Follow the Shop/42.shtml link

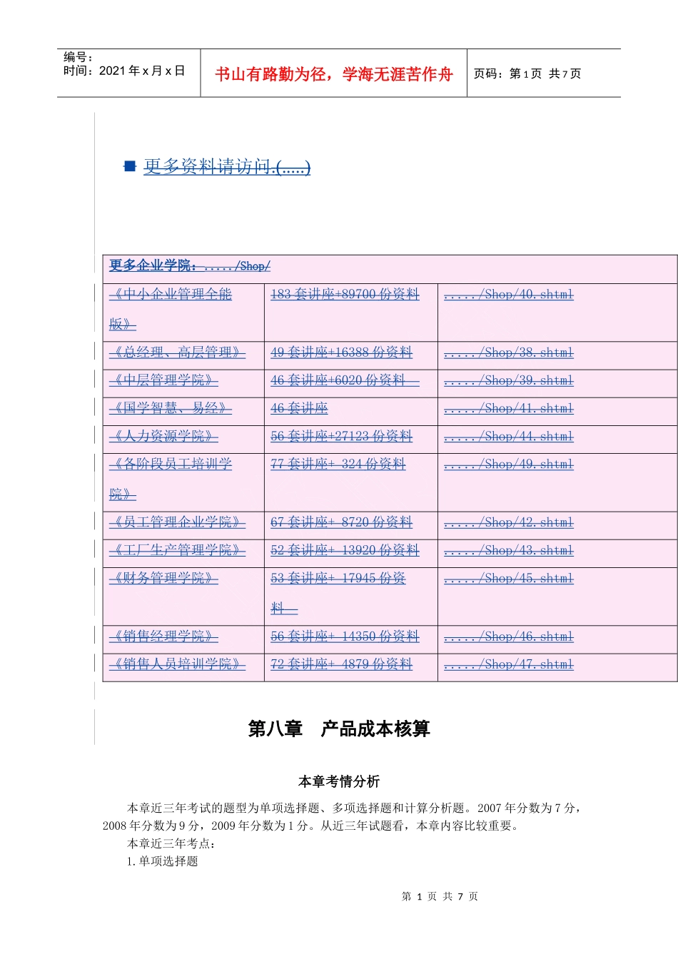pyautogui.click(x=509, y=522)
